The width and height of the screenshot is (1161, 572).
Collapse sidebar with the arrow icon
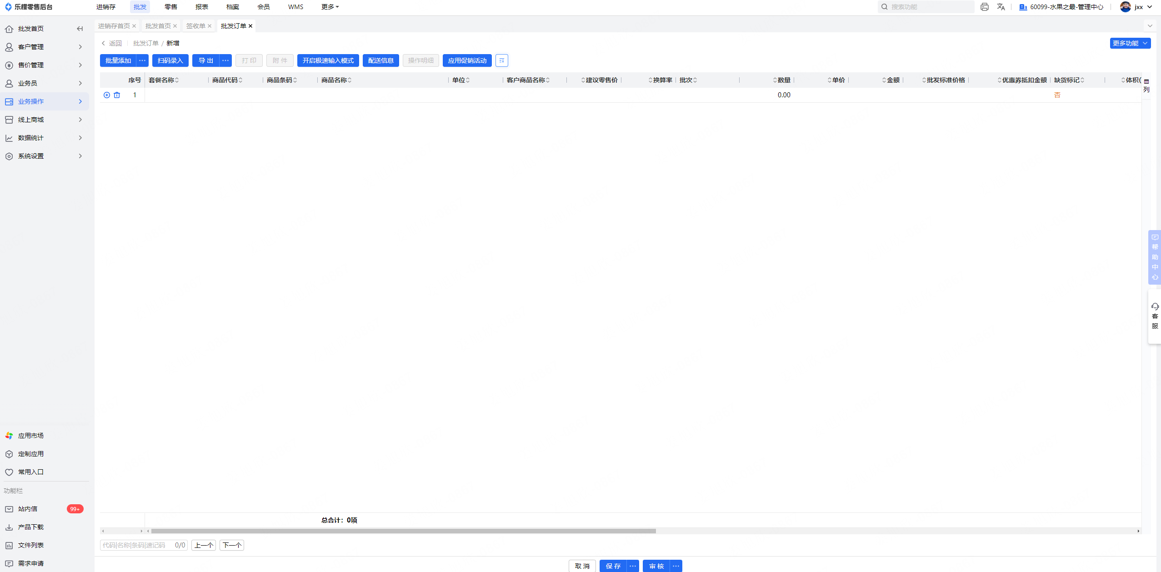tap(80, 29)
